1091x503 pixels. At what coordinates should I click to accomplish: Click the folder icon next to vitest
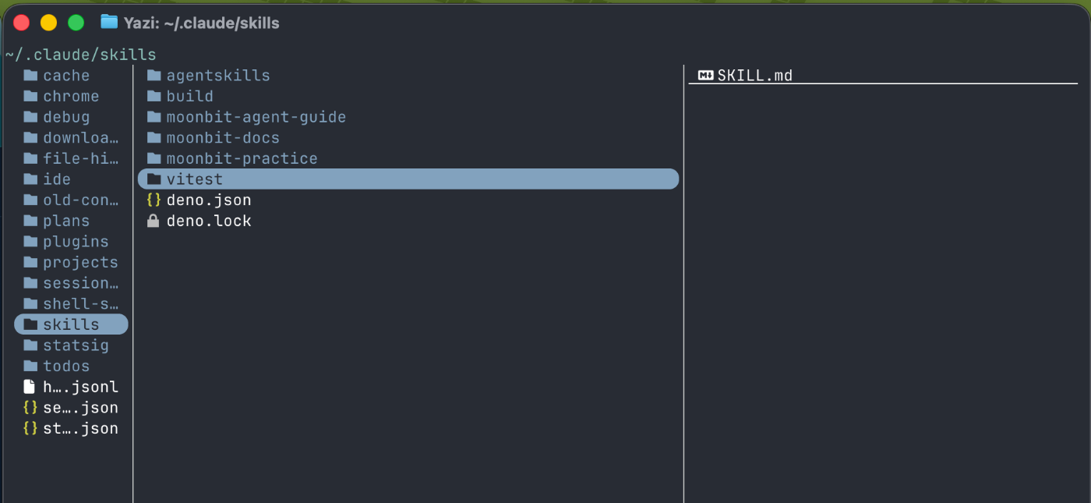(x=154, y=179)
